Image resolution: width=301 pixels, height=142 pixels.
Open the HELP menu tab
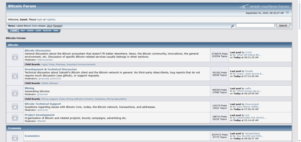(23, 30)
